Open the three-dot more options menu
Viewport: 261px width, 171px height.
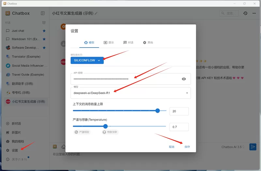tap(254, 13)
